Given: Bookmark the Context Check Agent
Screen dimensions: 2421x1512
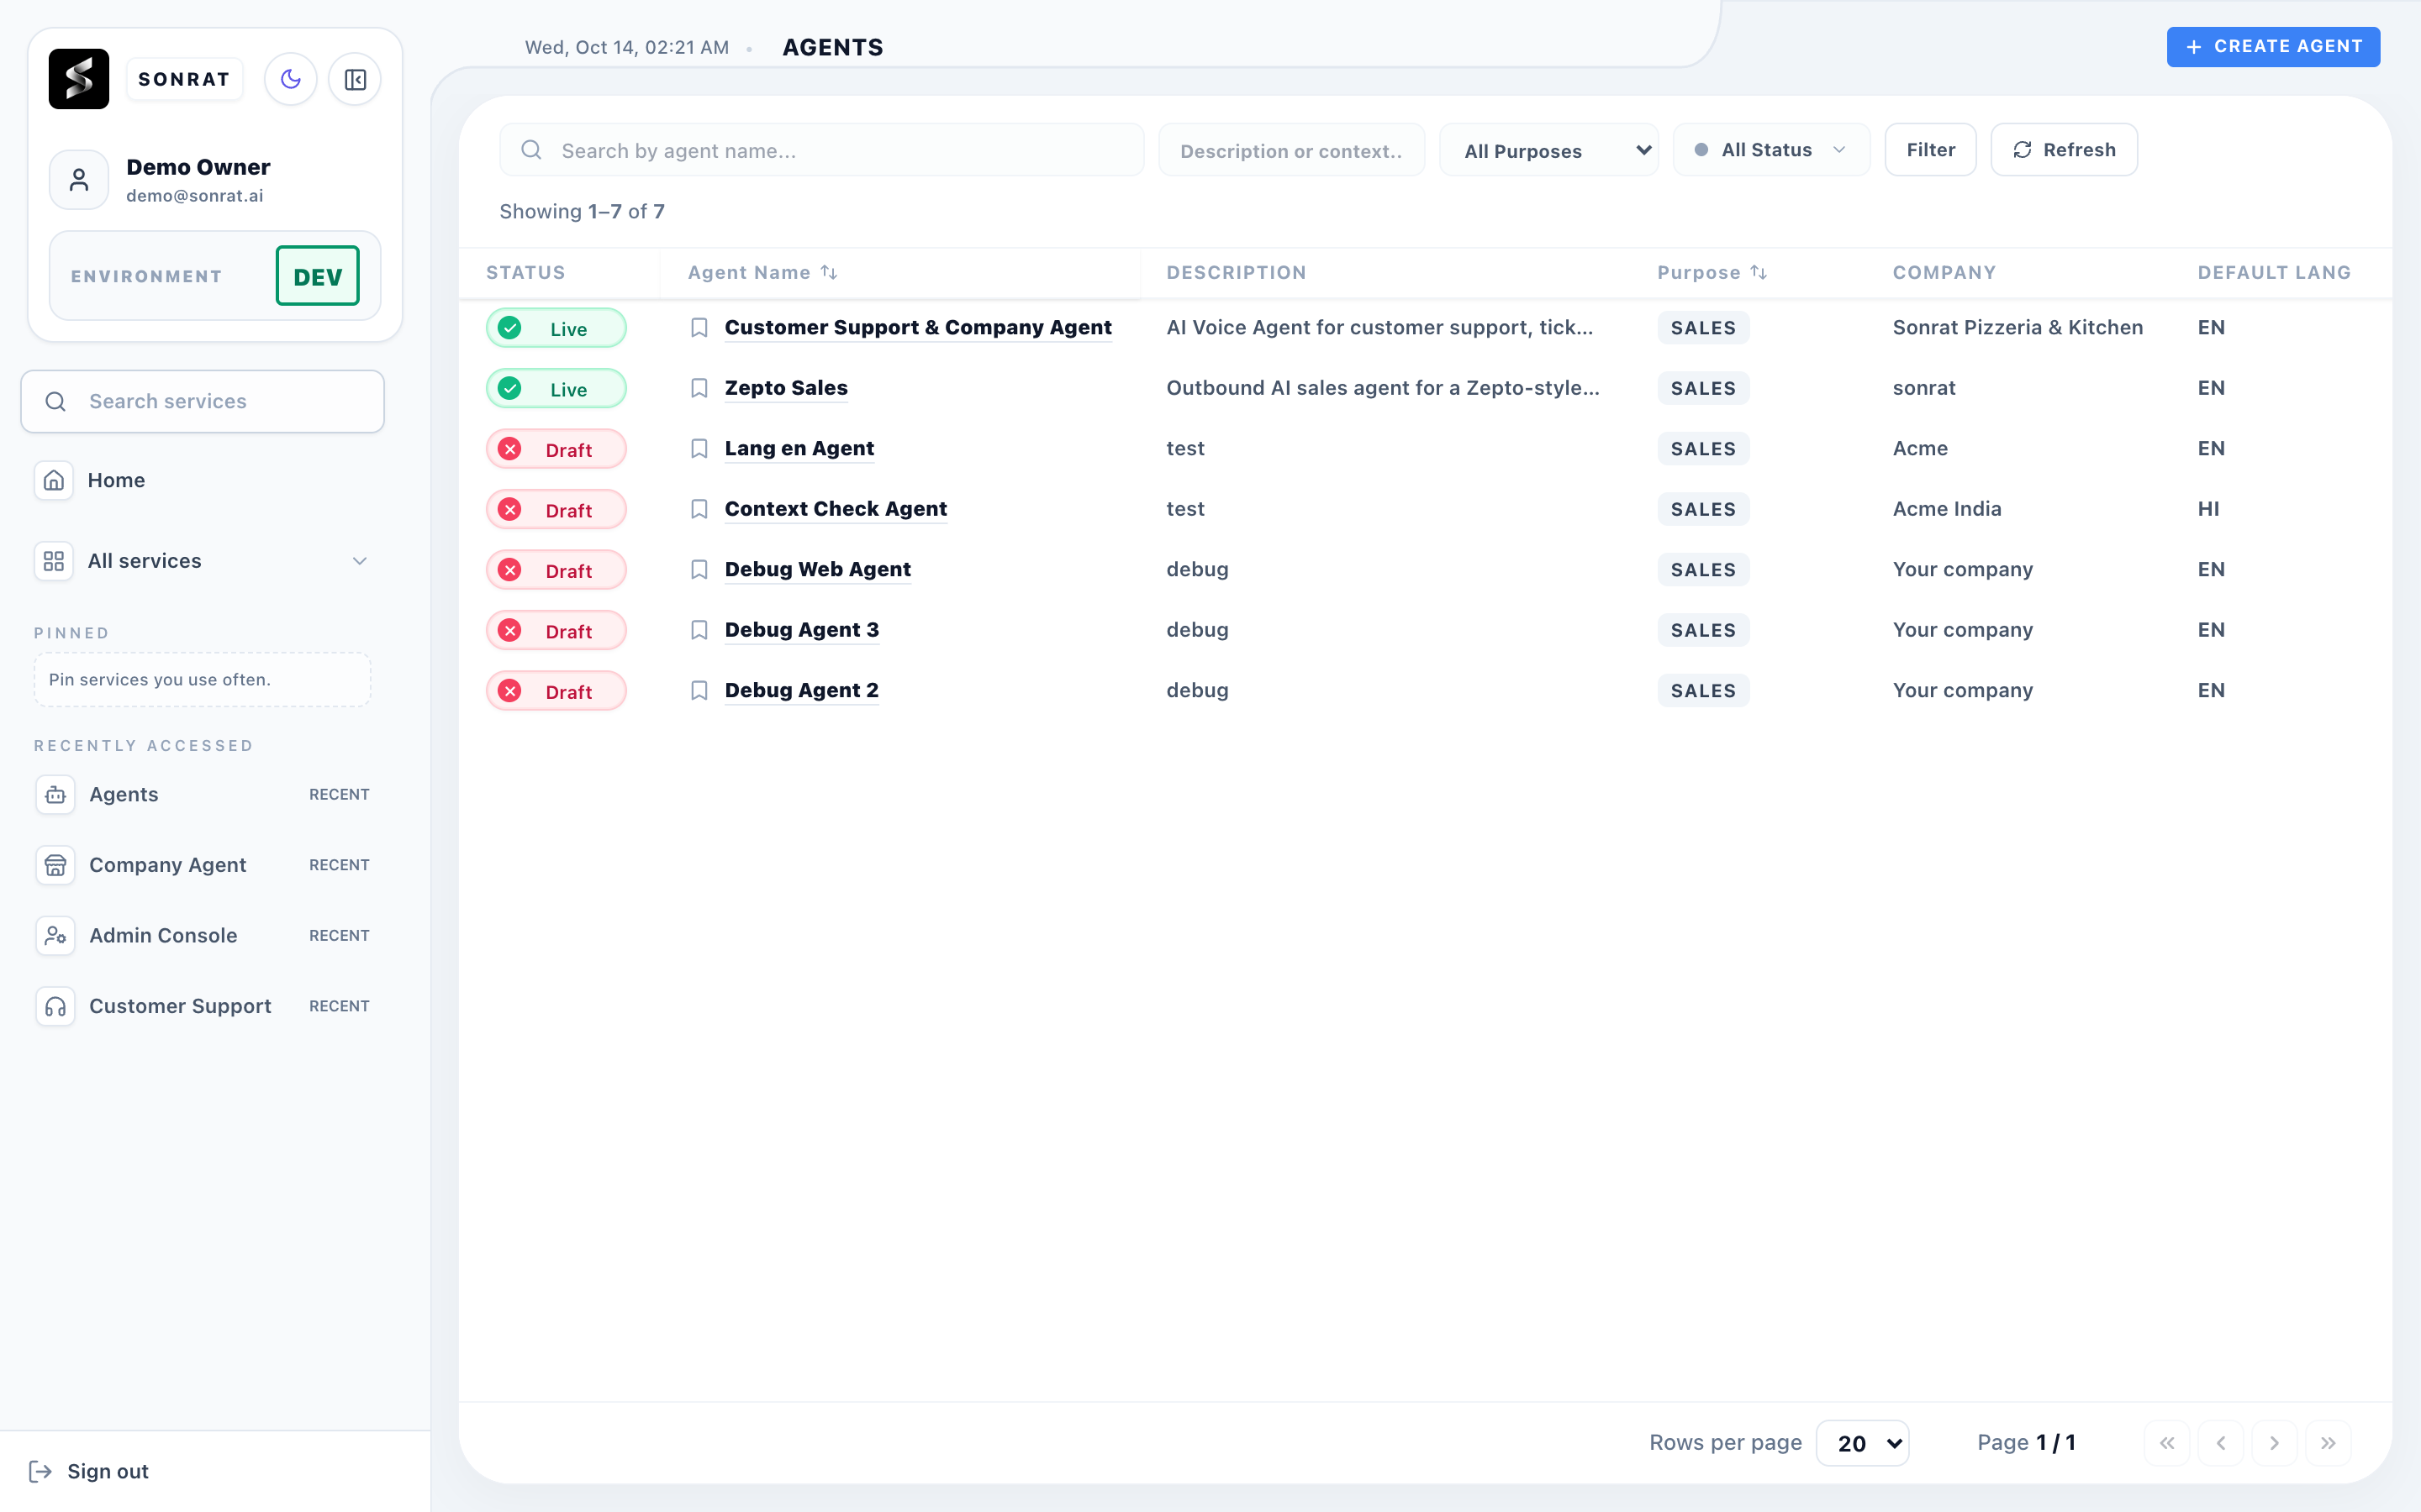Looking at the screenshot, I should click(x=699, y=509).
